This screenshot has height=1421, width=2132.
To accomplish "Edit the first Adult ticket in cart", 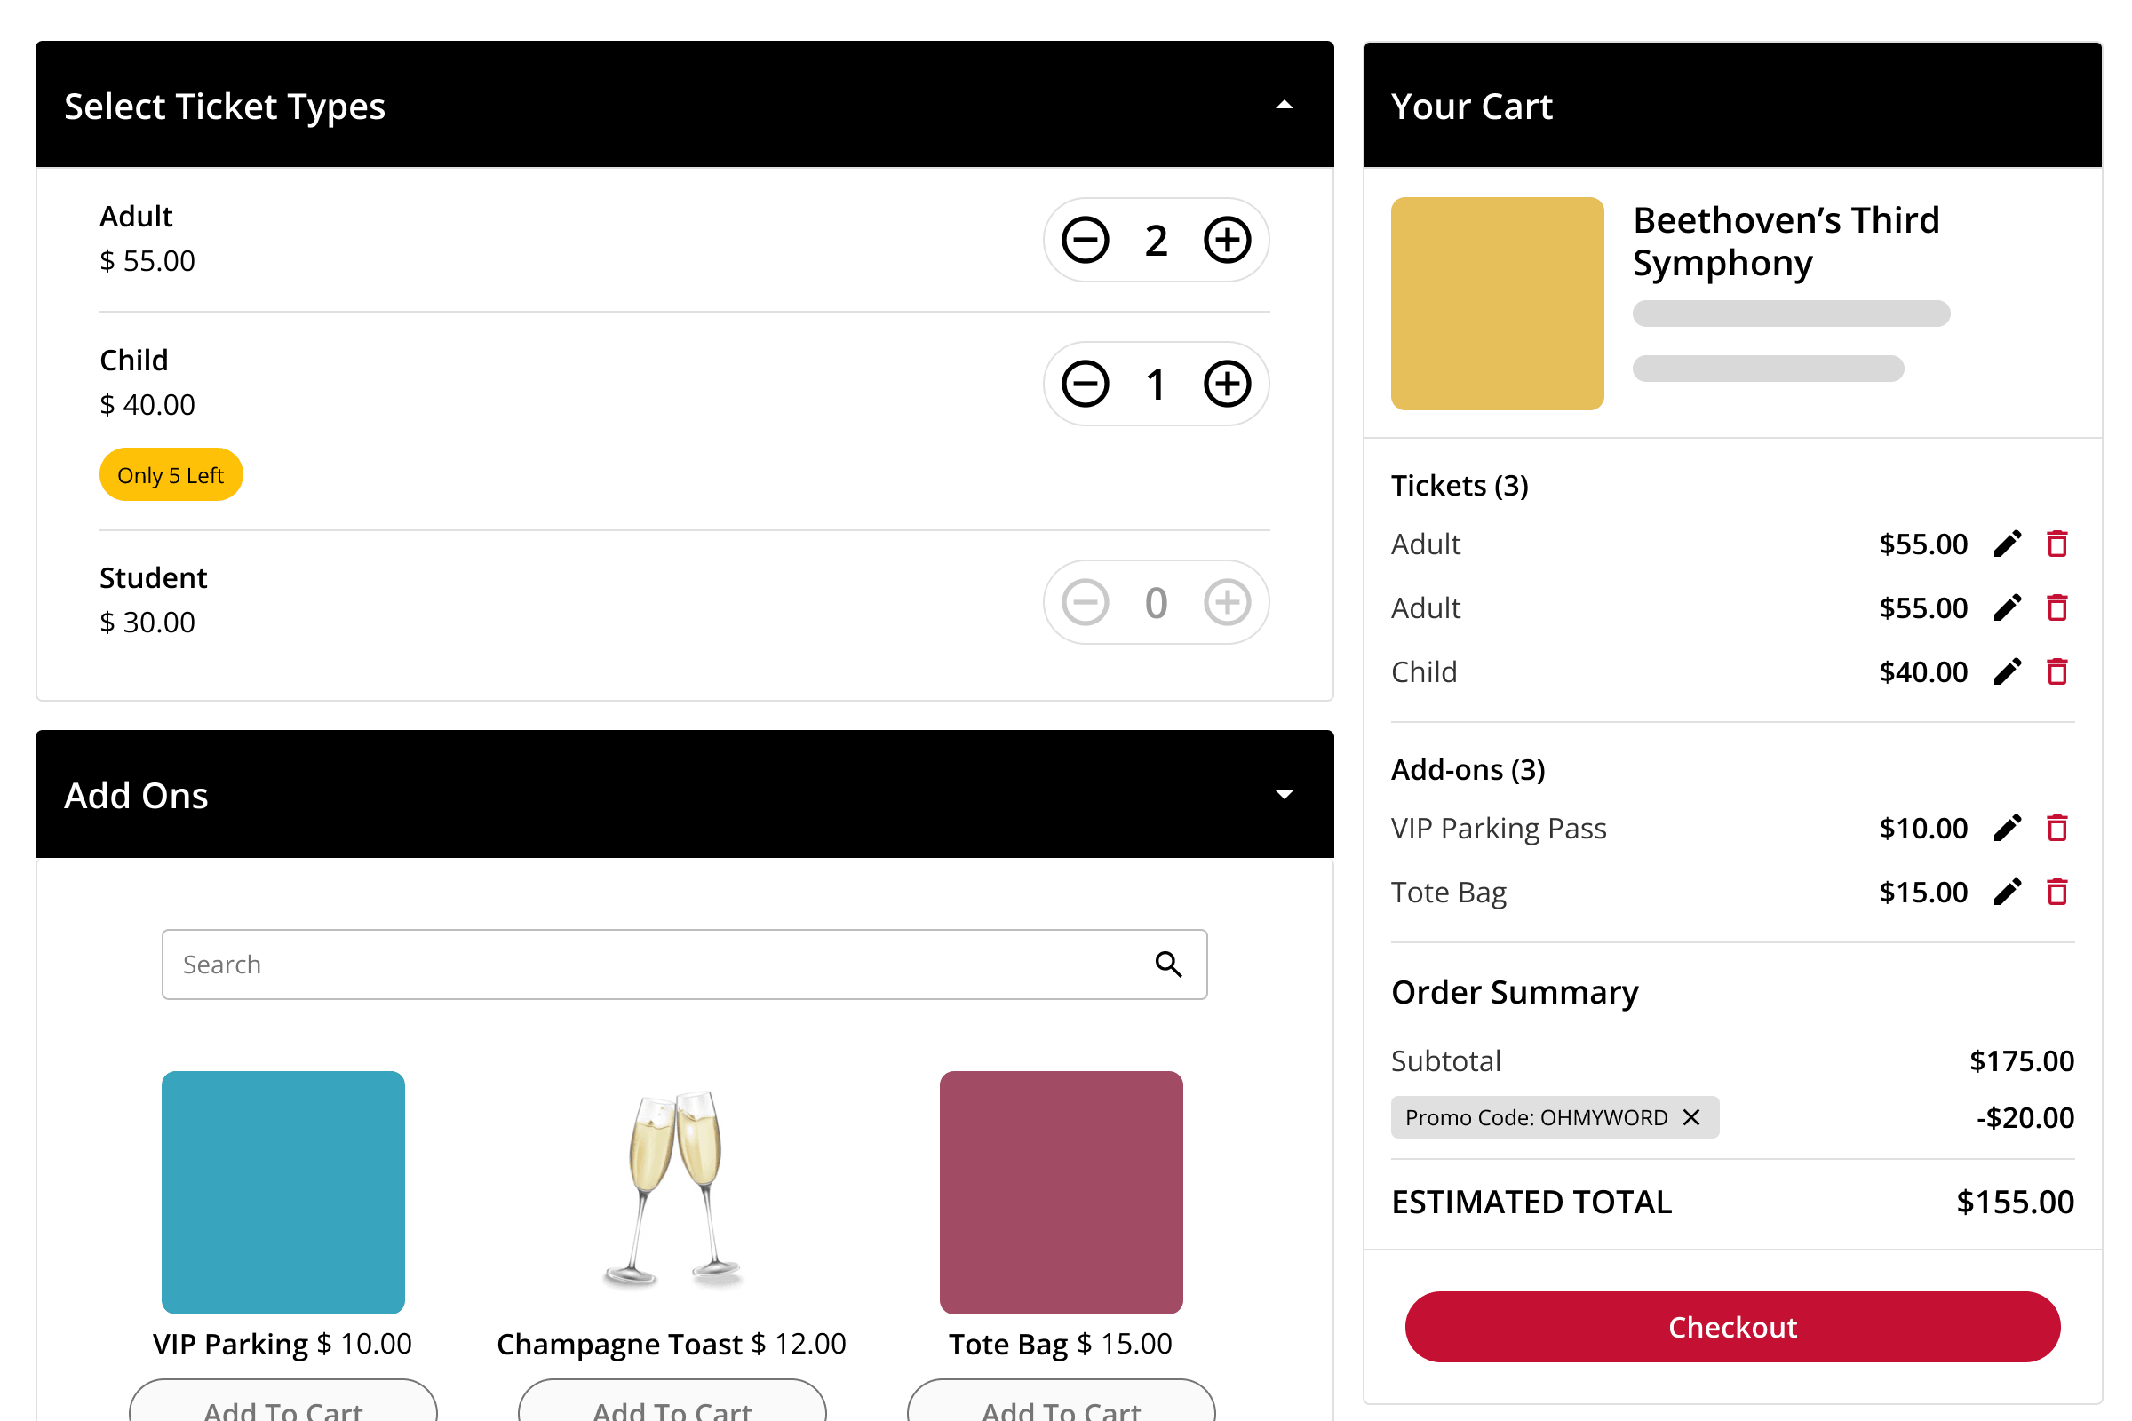I will click(x=2008, y=544).
